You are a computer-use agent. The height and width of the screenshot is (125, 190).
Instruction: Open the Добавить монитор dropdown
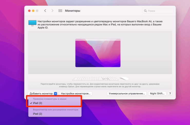41,94
